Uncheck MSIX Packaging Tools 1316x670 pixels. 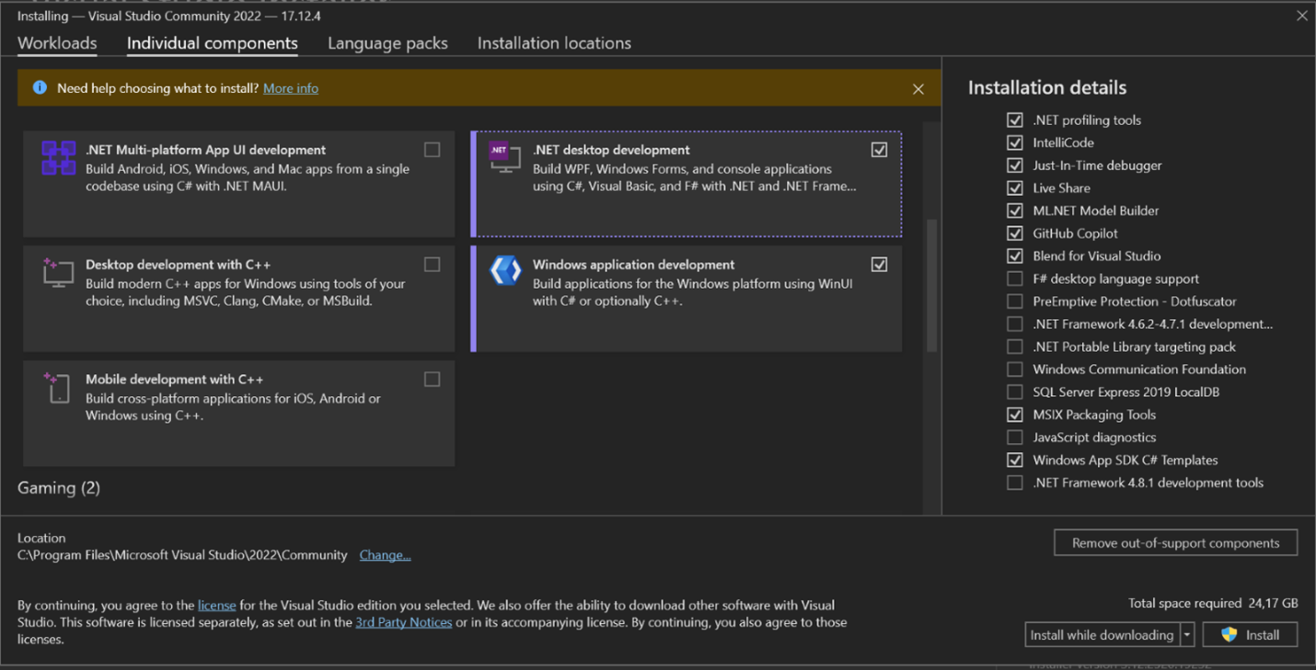(1014, 414)
